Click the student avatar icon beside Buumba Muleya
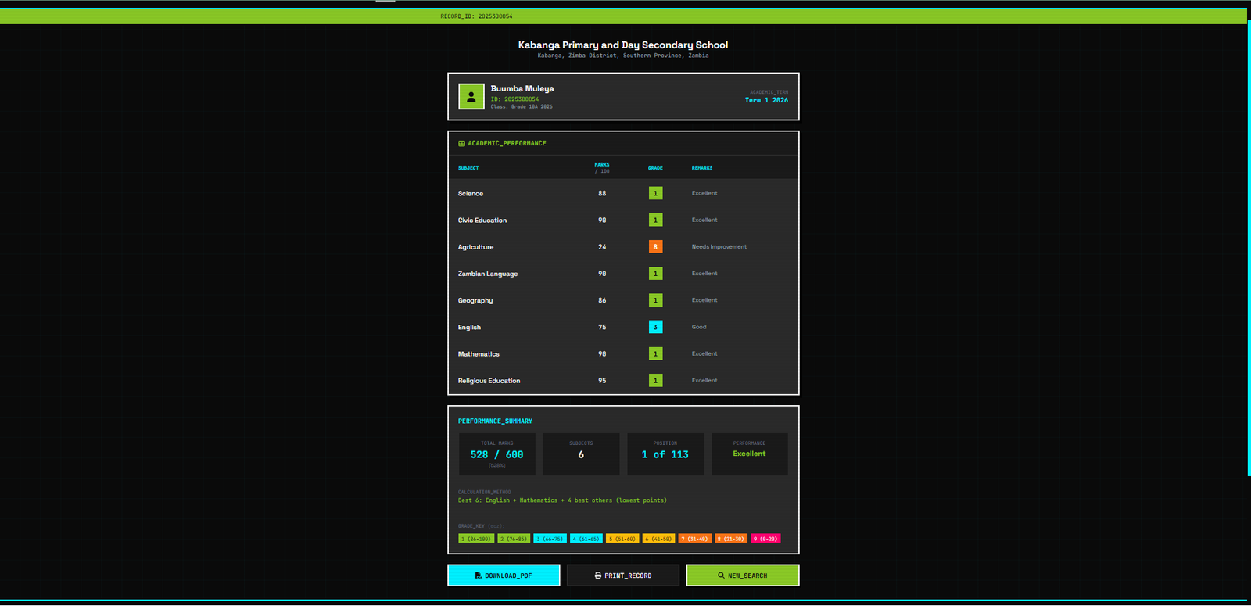1251x606 pixels. coord(471,97)
